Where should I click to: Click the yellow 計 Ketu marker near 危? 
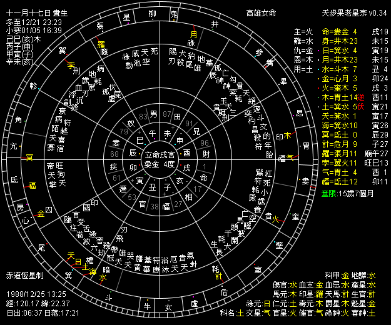(x=219, y=274)
